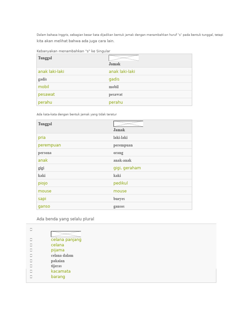The image size is (247, 330).
Task: Follow the 'gigi, geraham' link
Action: point(127,168)
